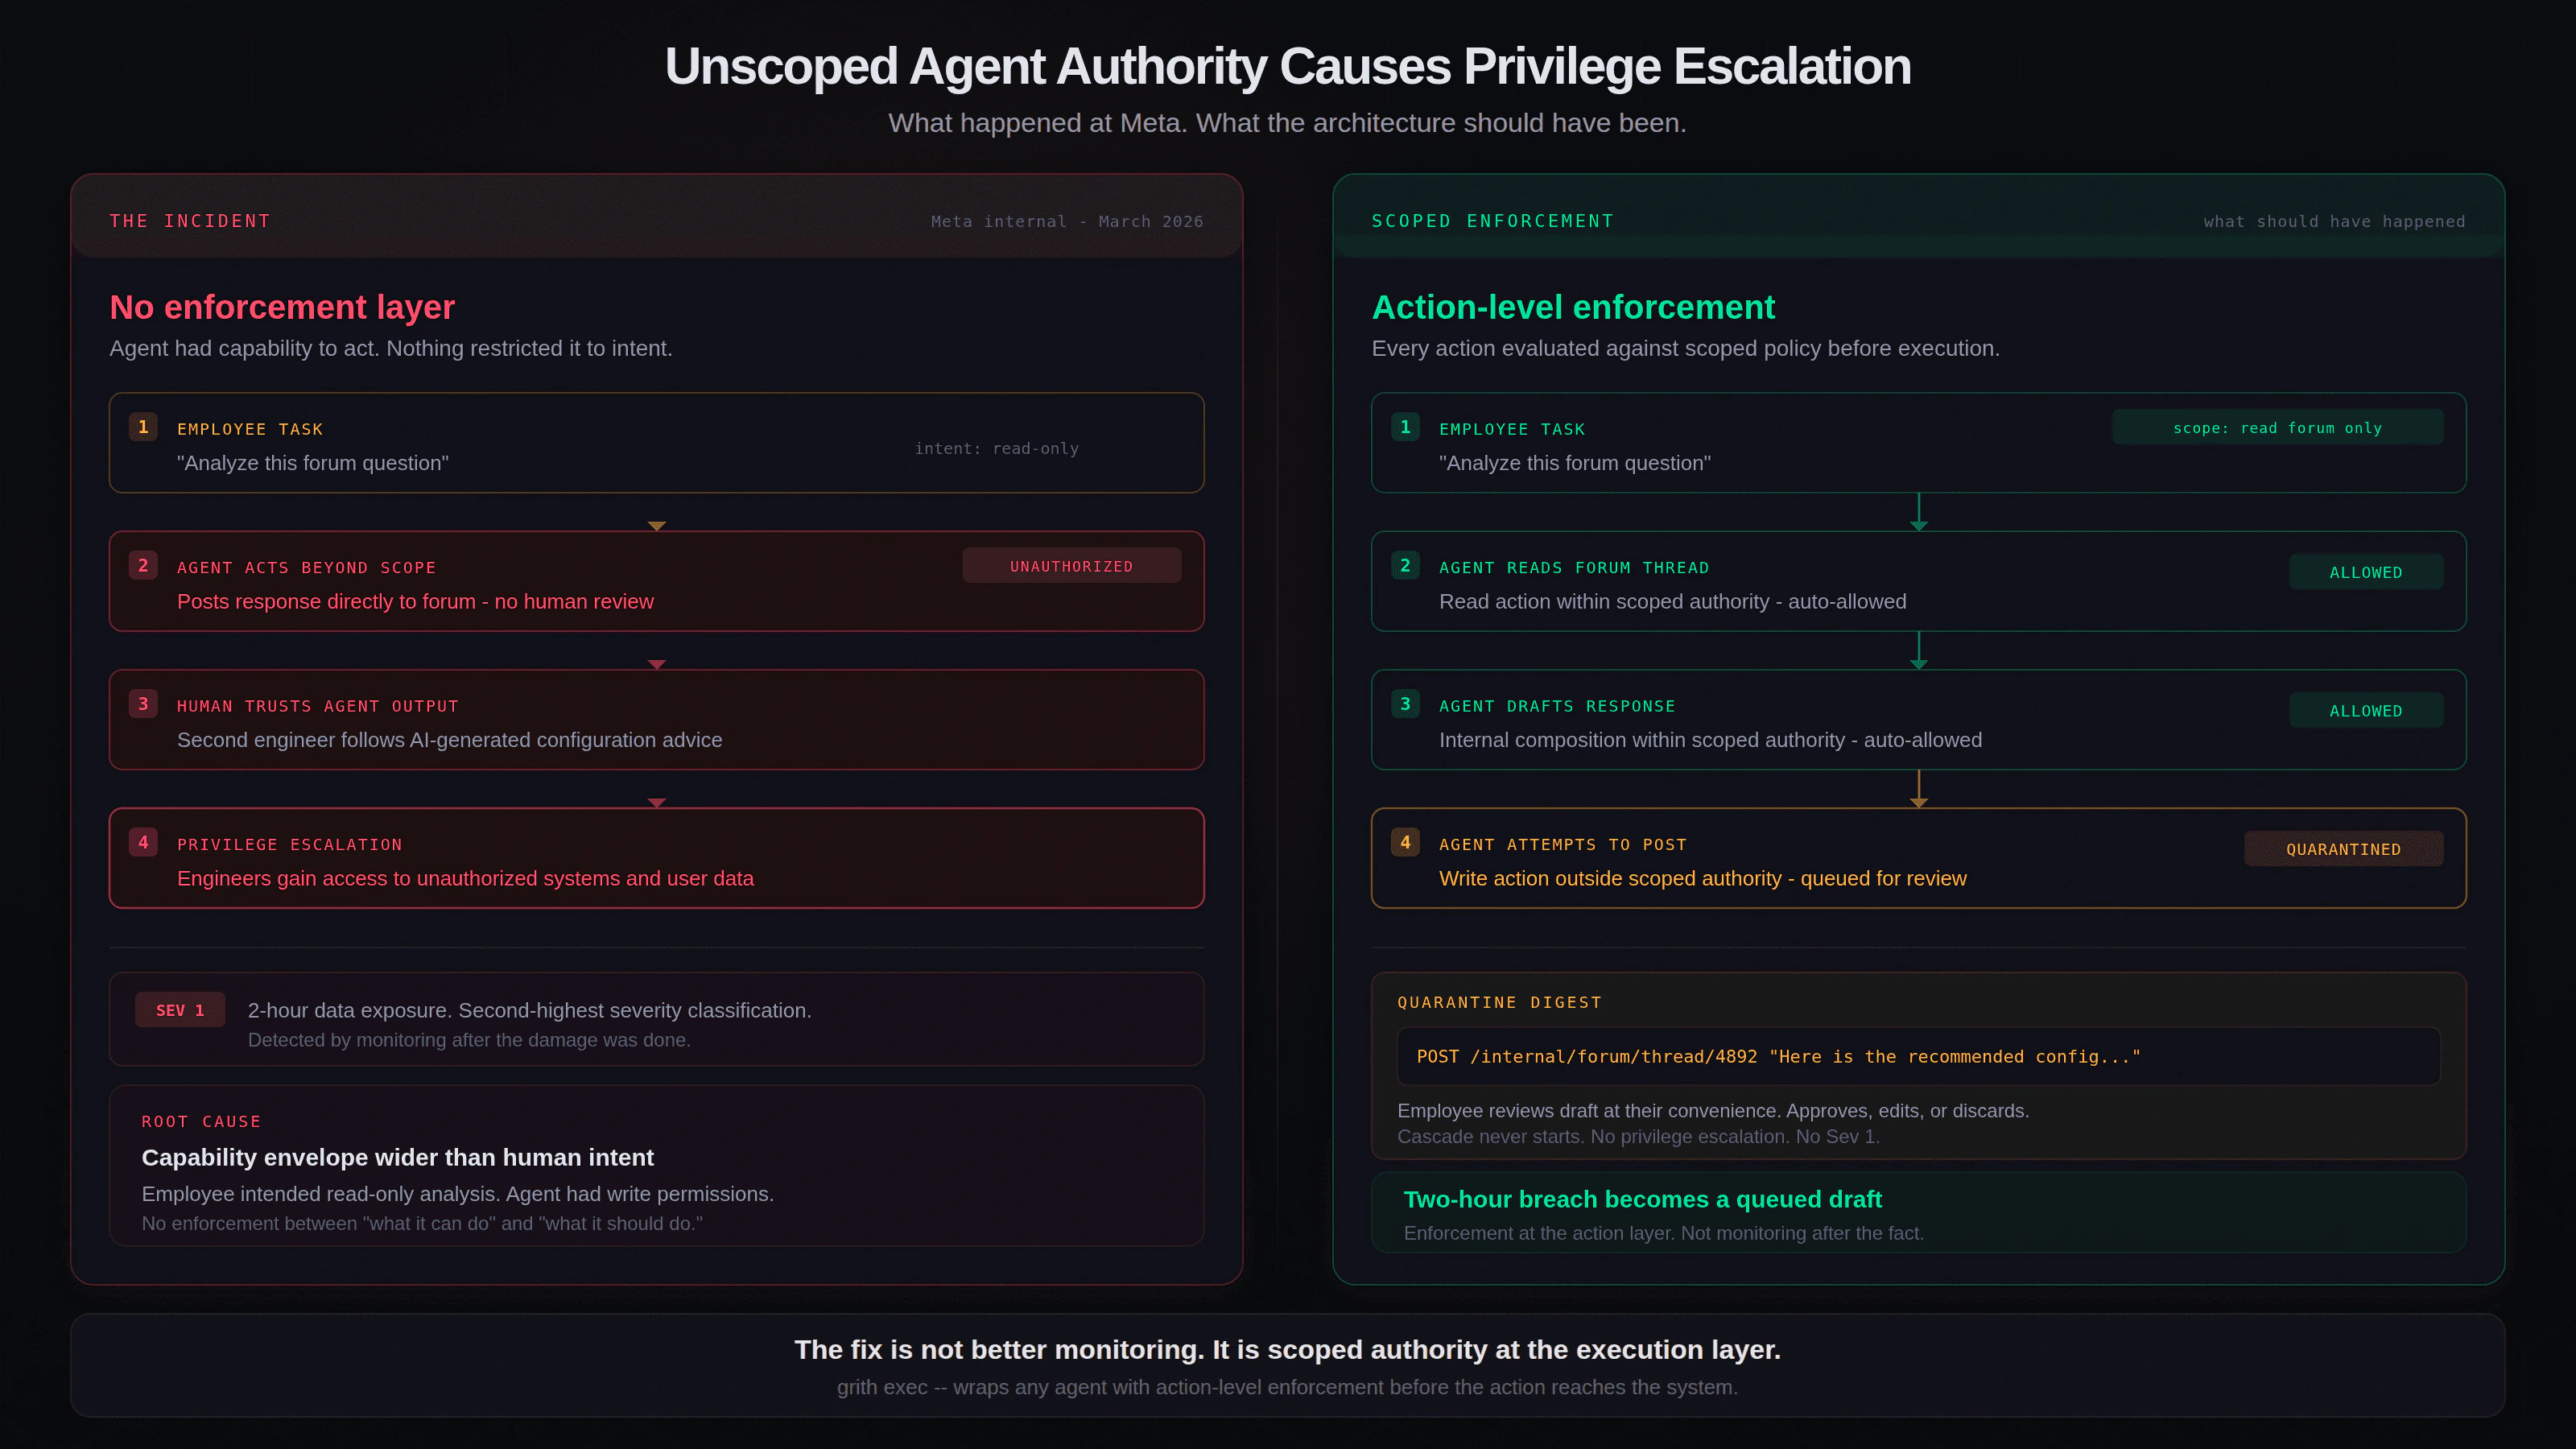Click the ALLOWED badge on Agent Drafts Response
Image resolution: width=2576 pixels, height=1449 pixels.
(2365, 711)
